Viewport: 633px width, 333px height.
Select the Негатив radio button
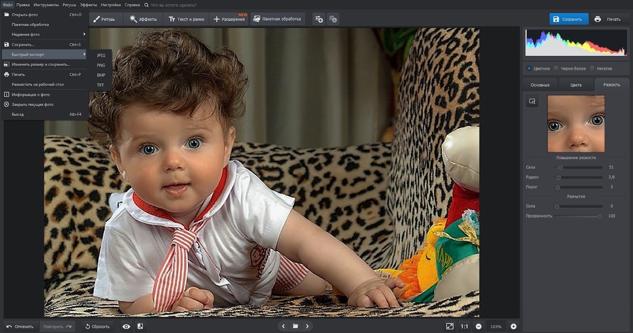[592, 68]
